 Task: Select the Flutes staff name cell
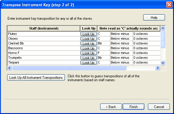coord(44,34)
